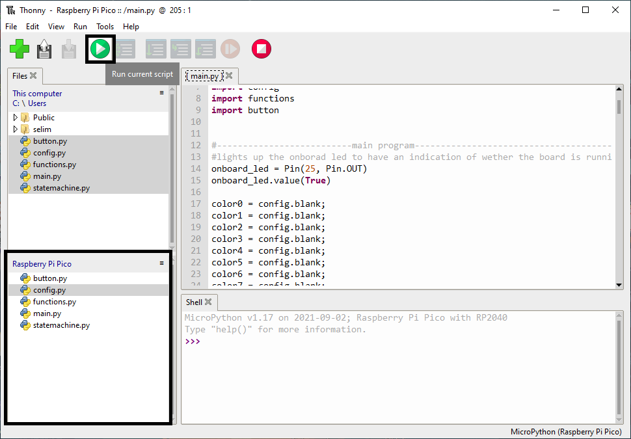Click the green New file plus icon

20,49
